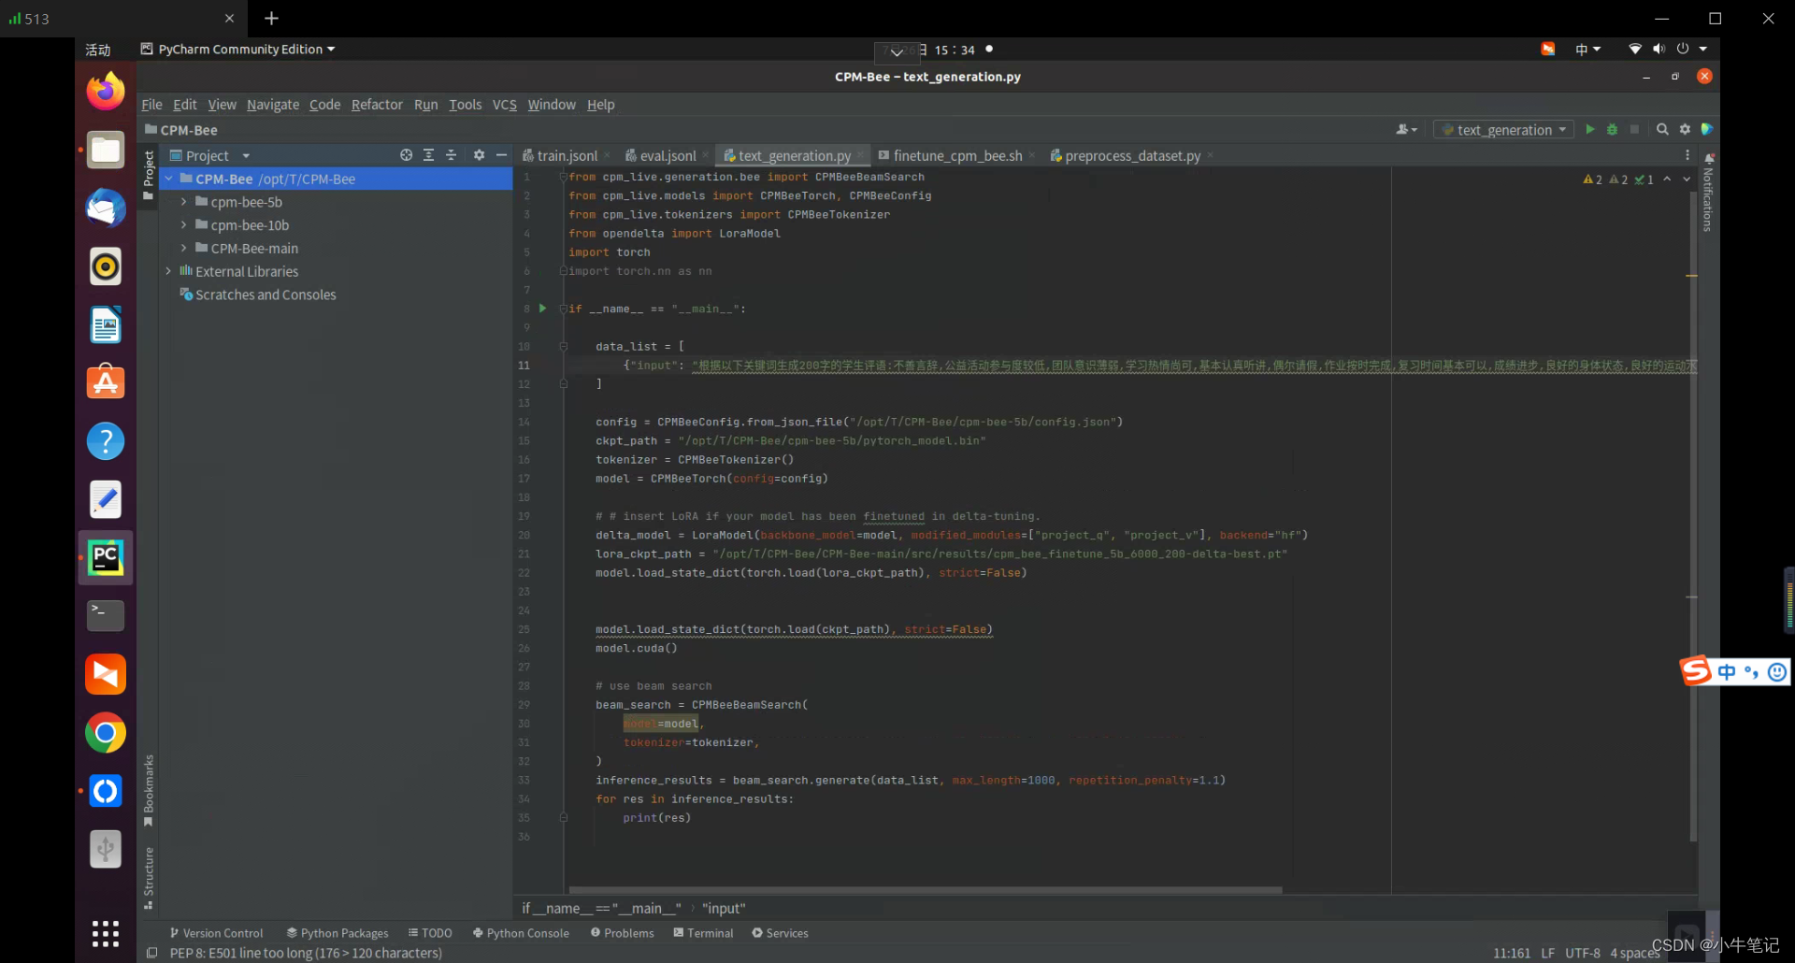Open Files manager from the dock

[x=106, y=150]
